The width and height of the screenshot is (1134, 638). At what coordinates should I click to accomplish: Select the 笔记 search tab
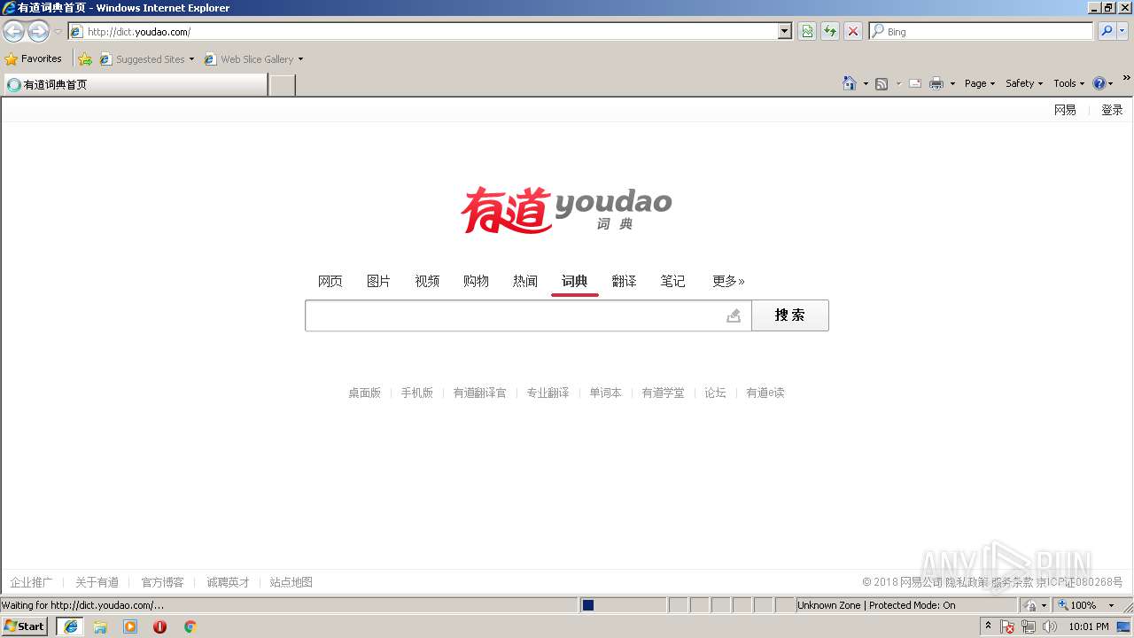pyautogui.click(x=672, y=281)
